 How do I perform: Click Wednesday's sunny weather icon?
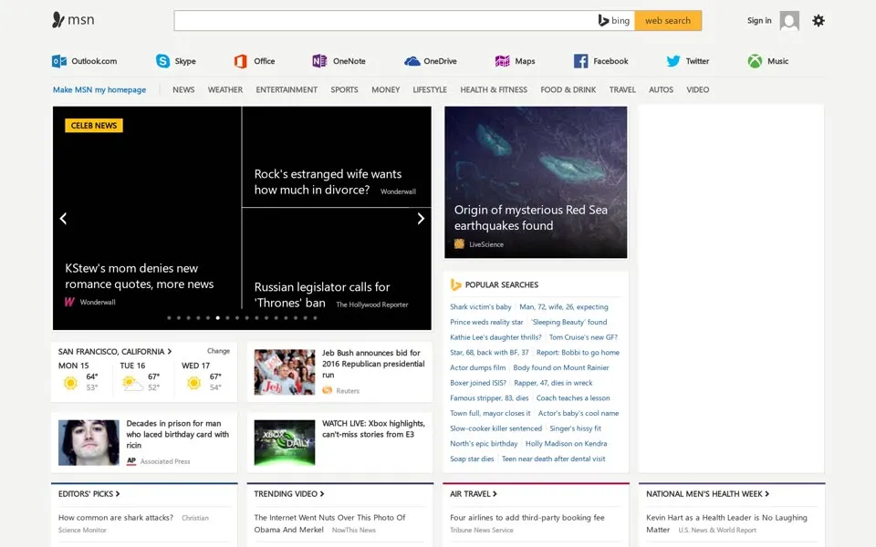pyautogui.click(x=193, y=383)
